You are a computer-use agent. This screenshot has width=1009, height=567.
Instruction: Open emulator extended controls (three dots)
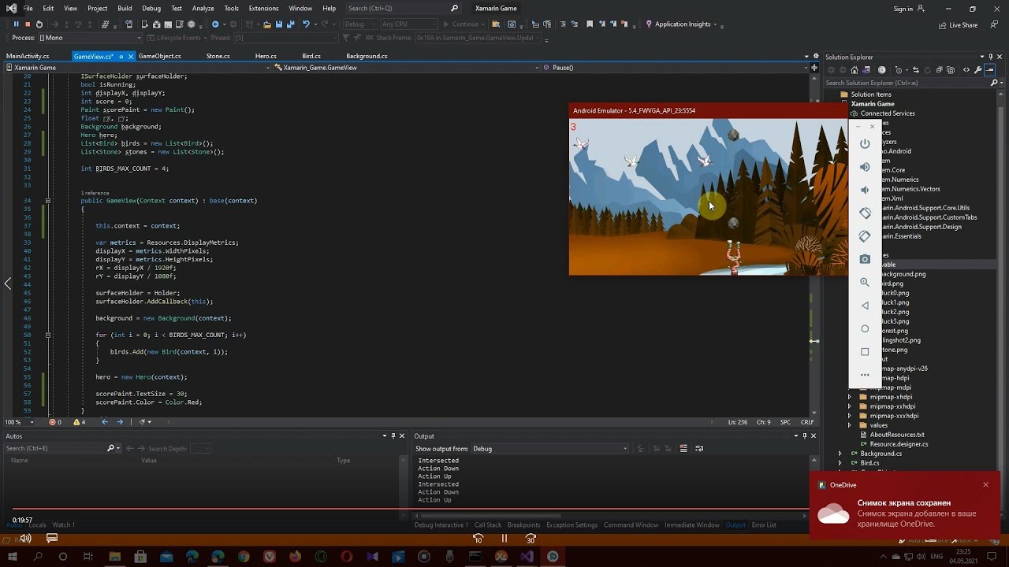(865, 375)
